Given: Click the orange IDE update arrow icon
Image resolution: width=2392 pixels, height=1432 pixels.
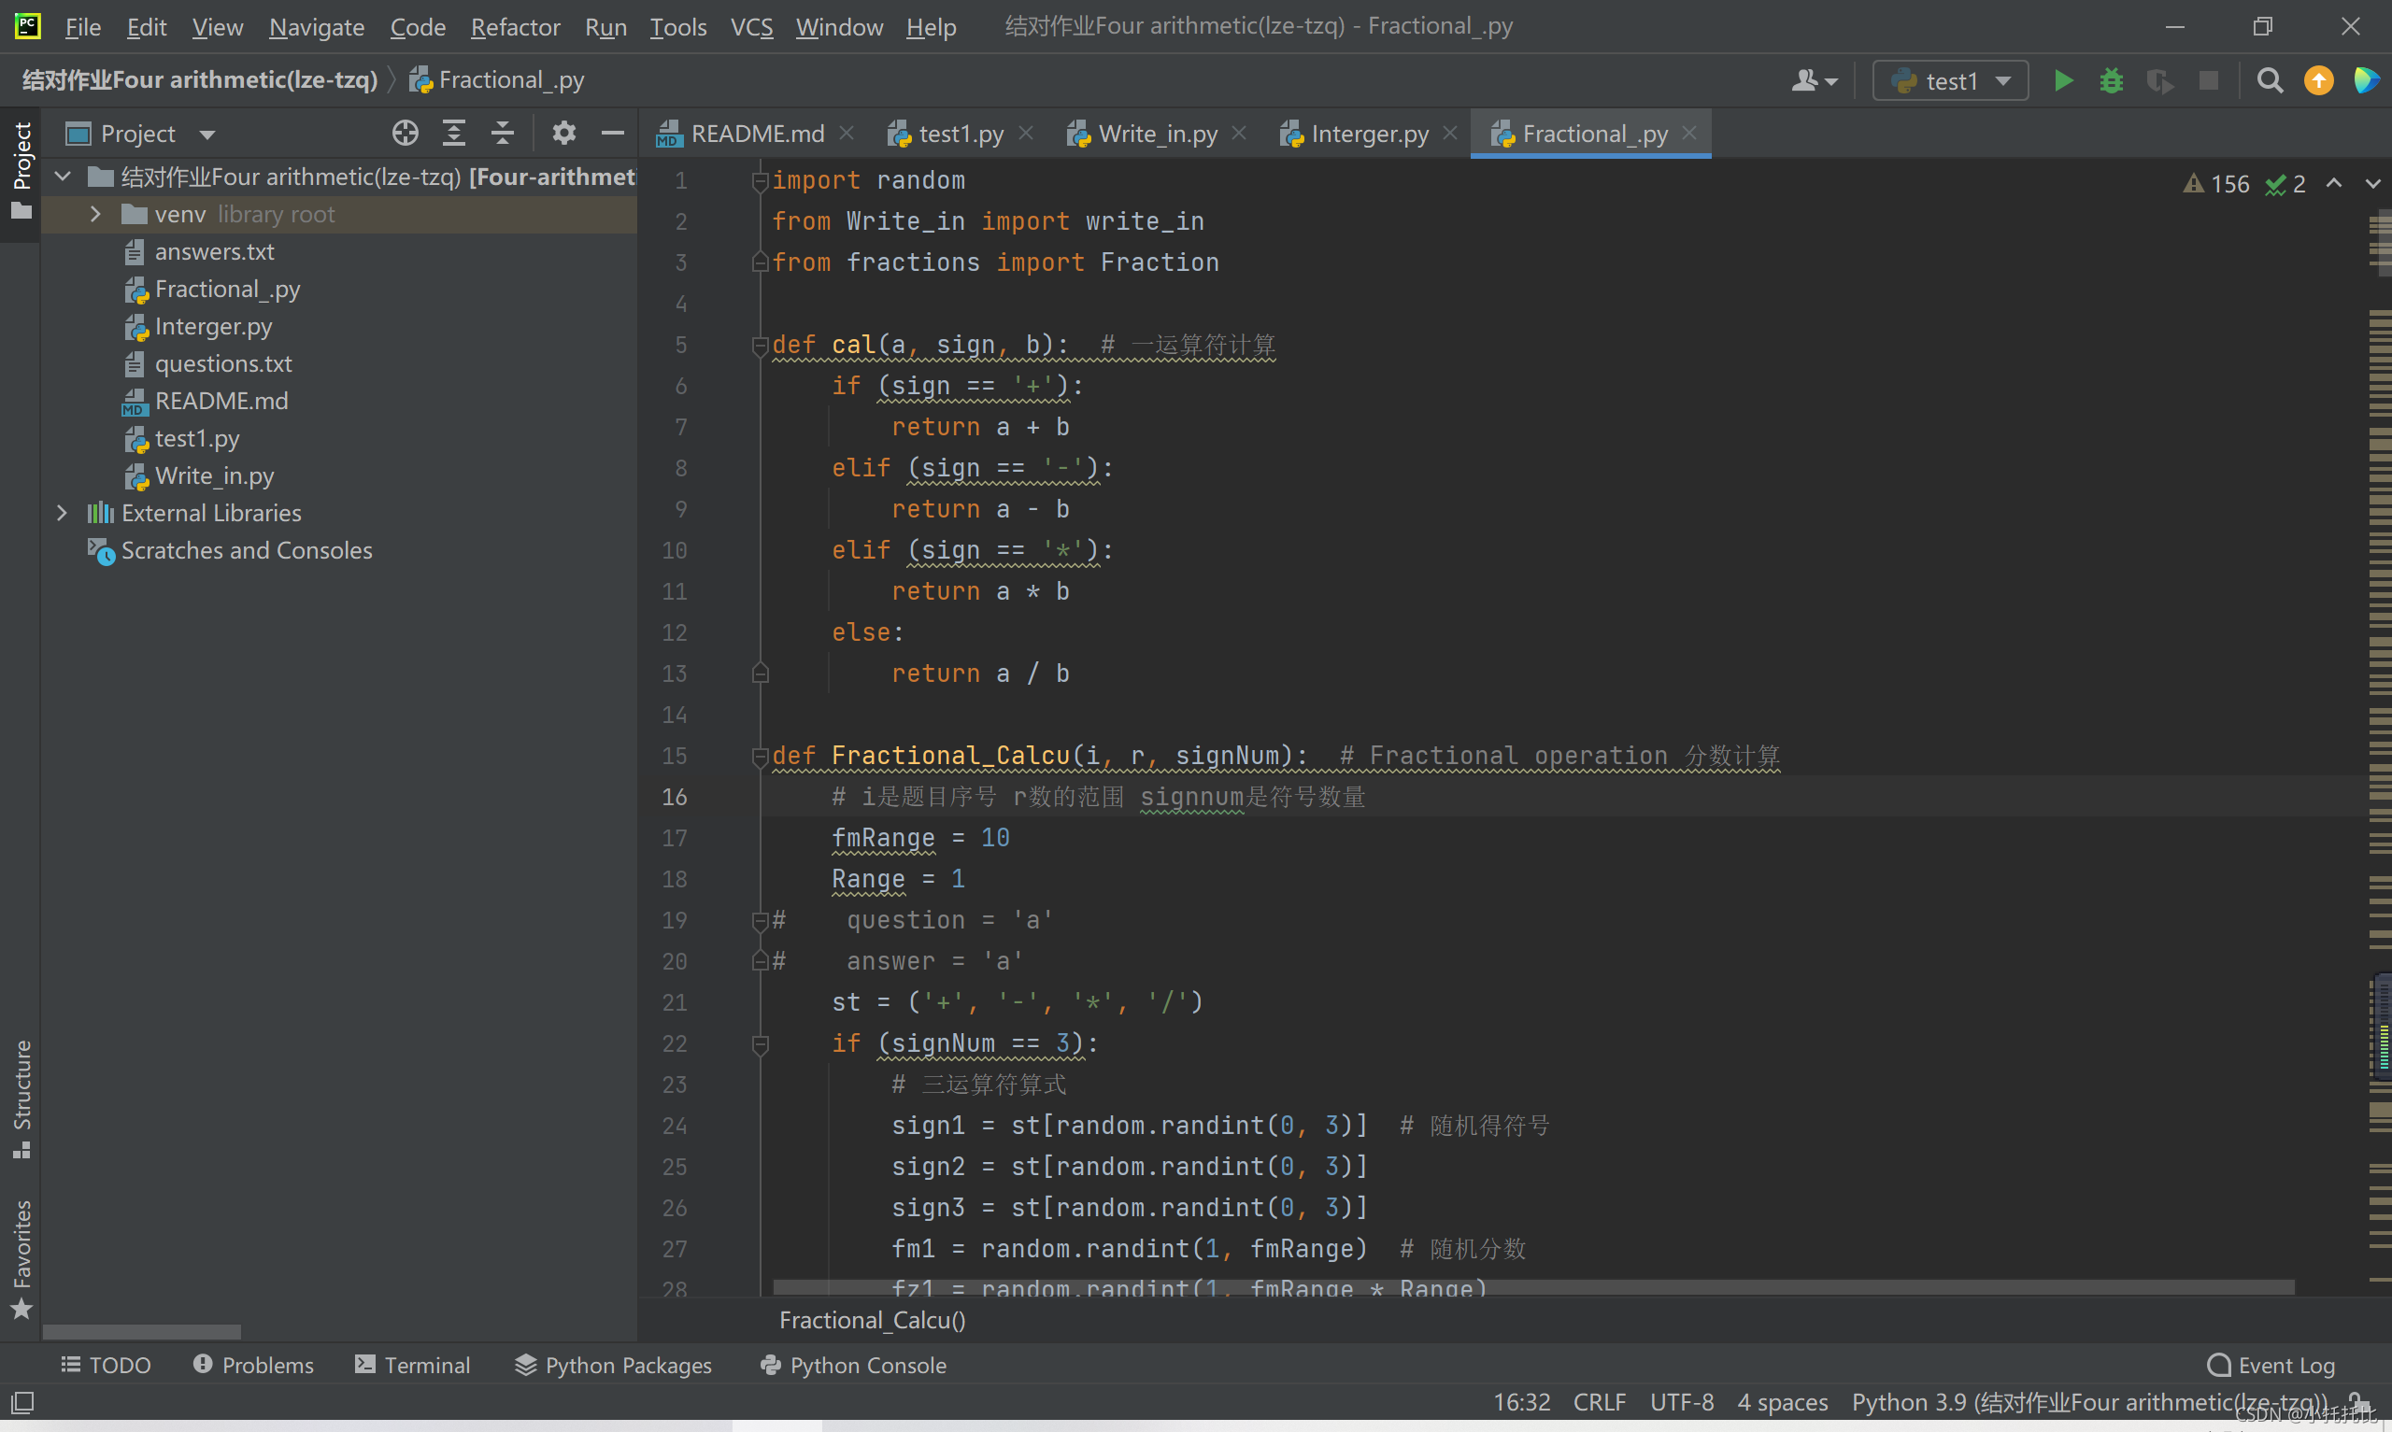Looking at the screenshot, I should (2319, 81).
